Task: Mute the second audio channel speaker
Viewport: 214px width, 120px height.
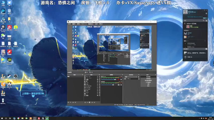Action: [x=119, y=85]
